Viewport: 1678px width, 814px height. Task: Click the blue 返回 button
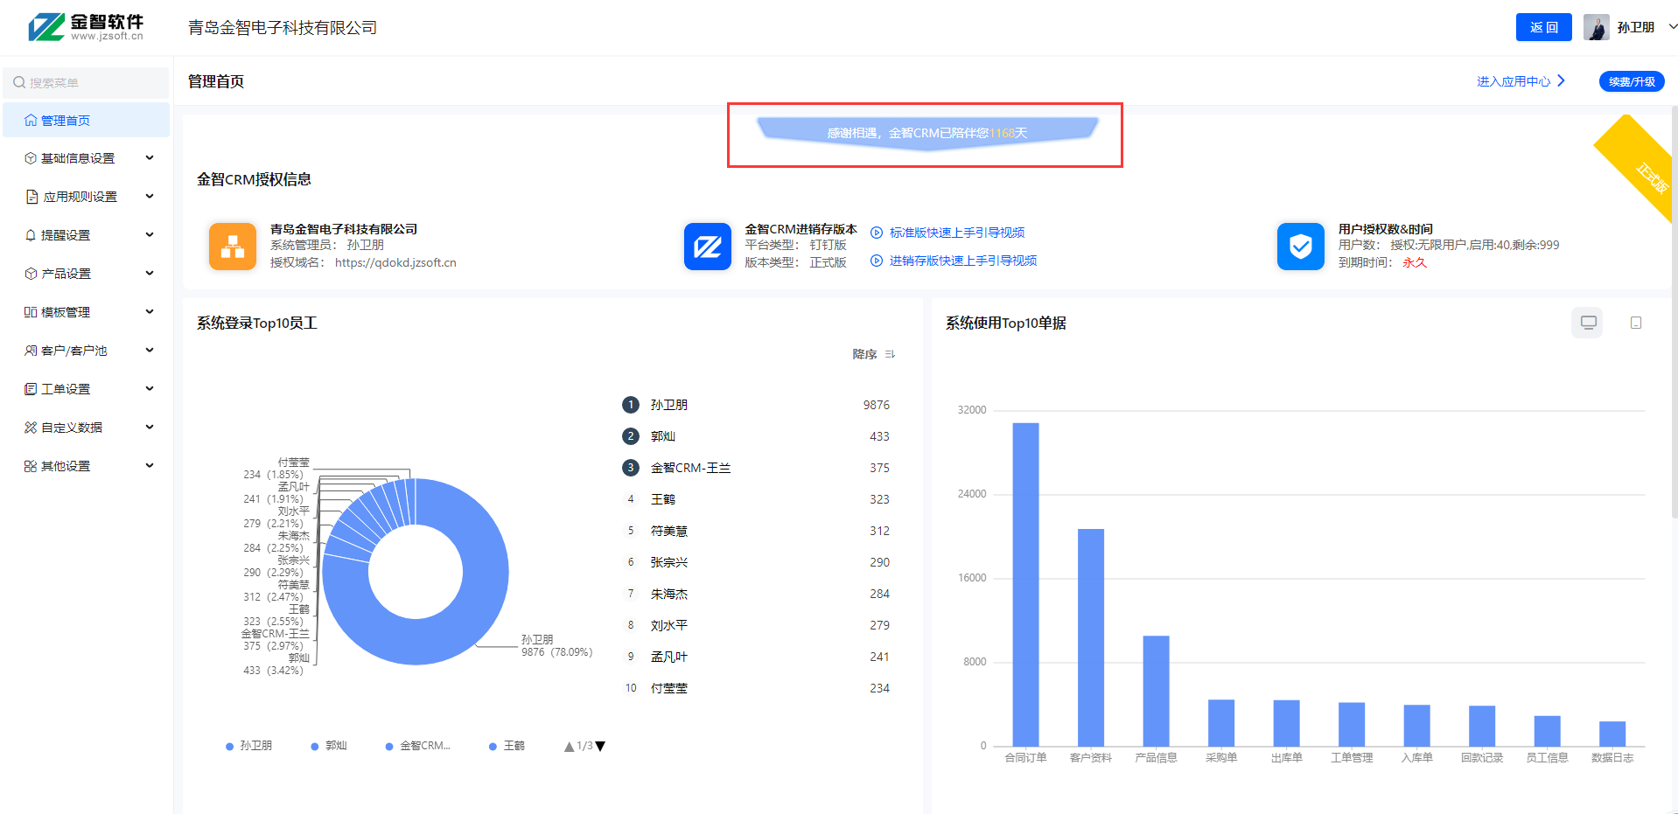pyautogui.click(x=1543, y=27)
